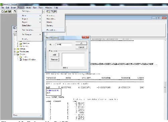
Task: Expand the Import submenu arrow
Action: tap(40, 19)
